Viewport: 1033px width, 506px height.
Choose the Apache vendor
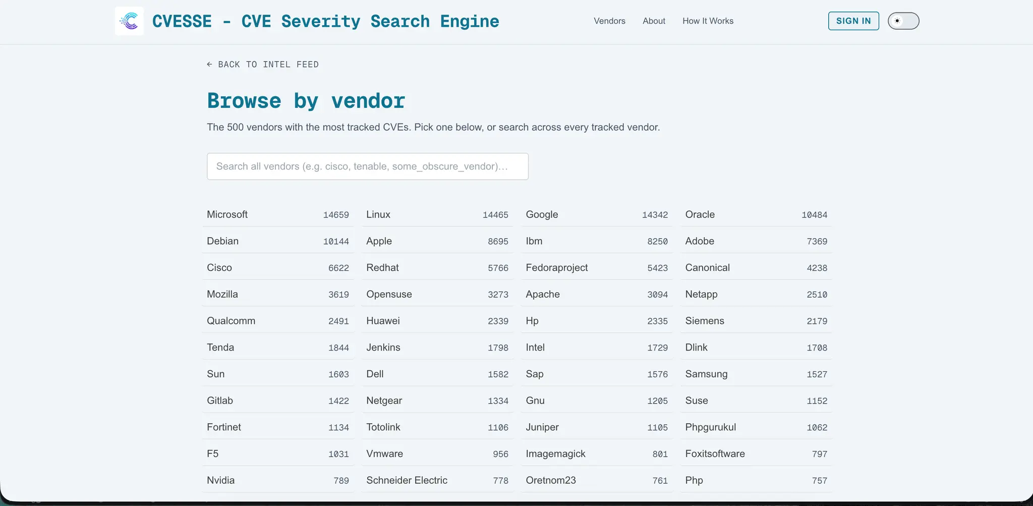pos(597,294)
